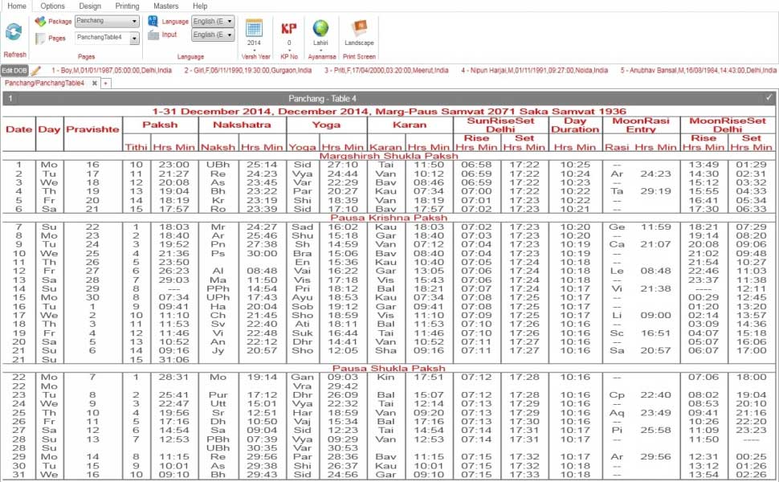Click moon rasi entry 'Pi 25:58'
The image size is (779, 482).
click(x=641, y=430)
